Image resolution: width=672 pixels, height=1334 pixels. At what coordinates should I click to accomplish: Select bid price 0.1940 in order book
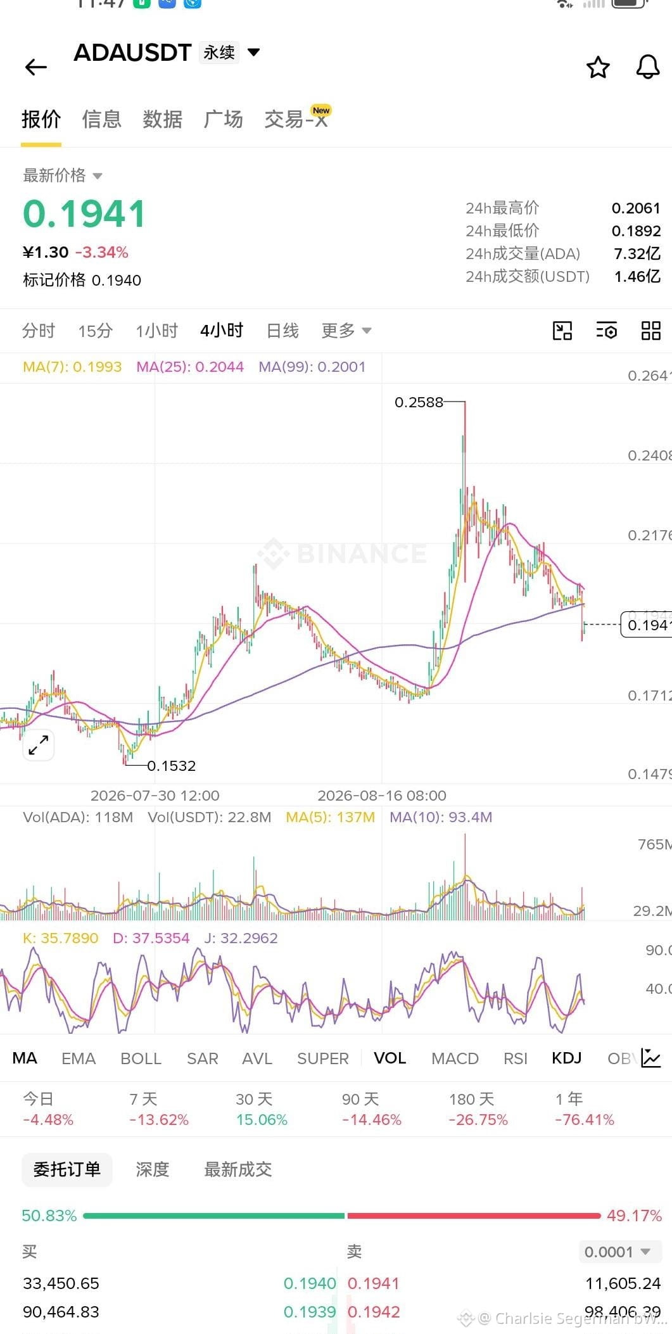tap(310, 1283)
